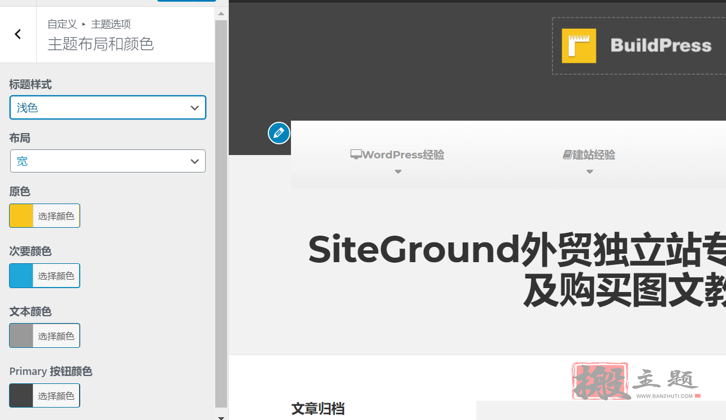Screen dimensions: 726x420
Task: Click 选择颜色 button under 次要颜色
Action: coord(56,276)
